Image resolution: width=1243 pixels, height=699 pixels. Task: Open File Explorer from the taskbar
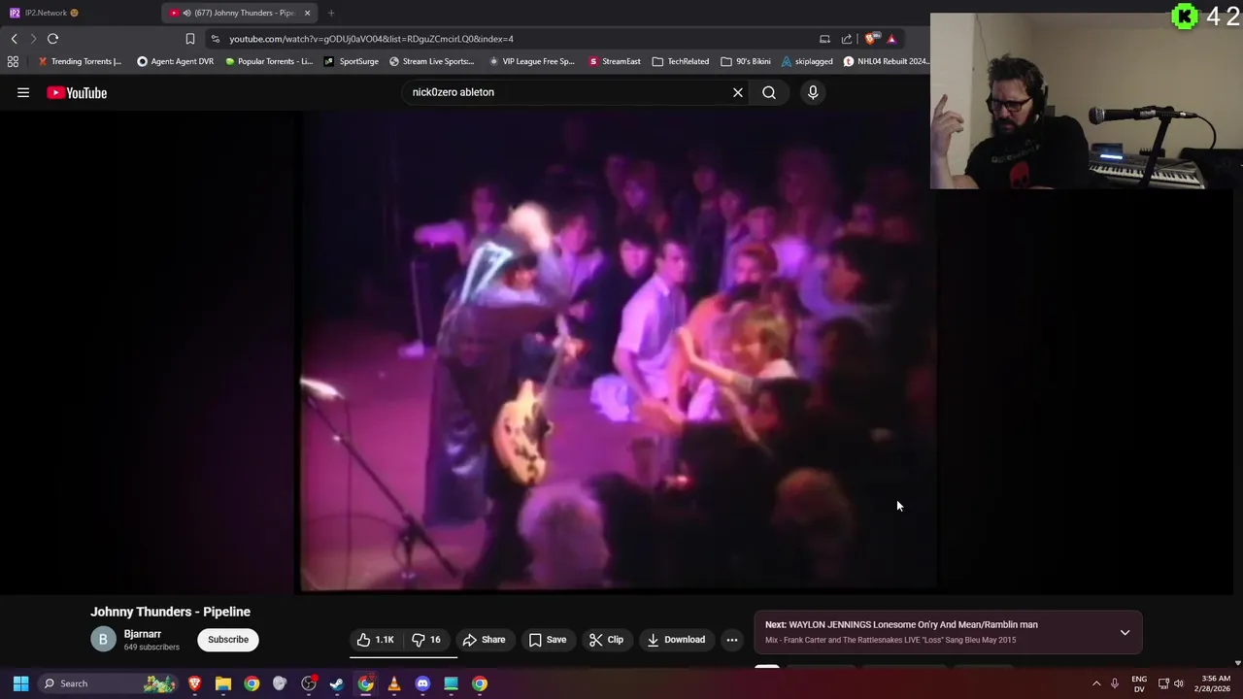coord(222,683)
